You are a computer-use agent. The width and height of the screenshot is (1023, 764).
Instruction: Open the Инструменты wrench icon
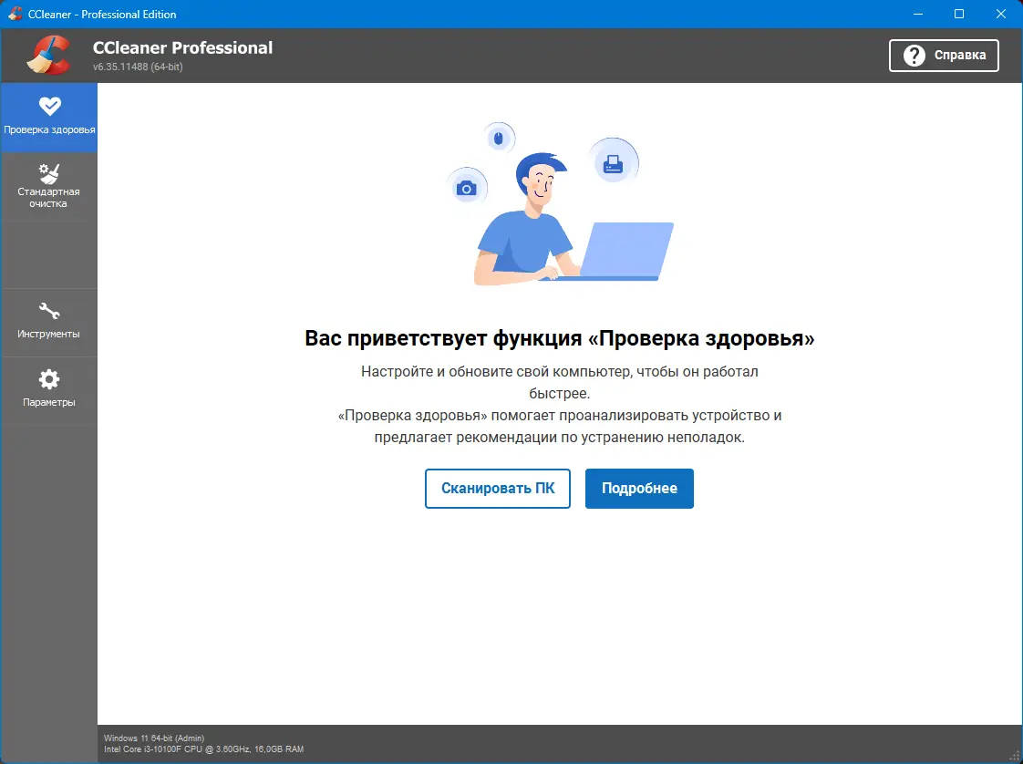[49, 311]
